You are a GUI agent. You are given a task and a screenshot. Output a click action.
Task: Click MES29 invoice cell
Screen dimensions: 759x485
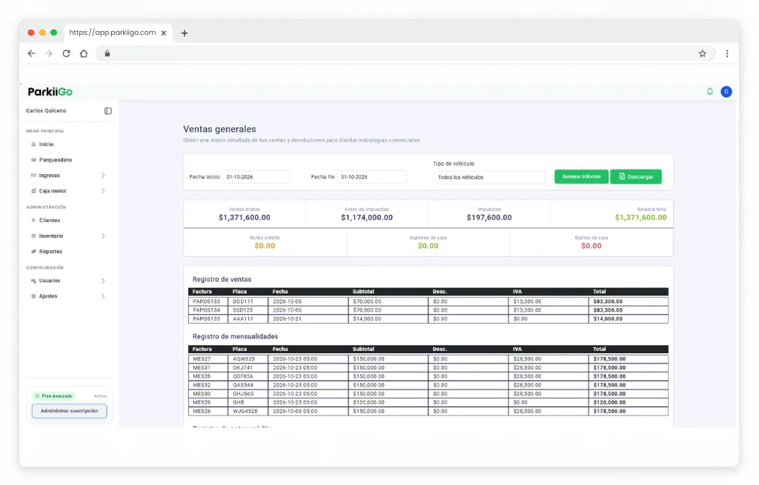point(208,402)
